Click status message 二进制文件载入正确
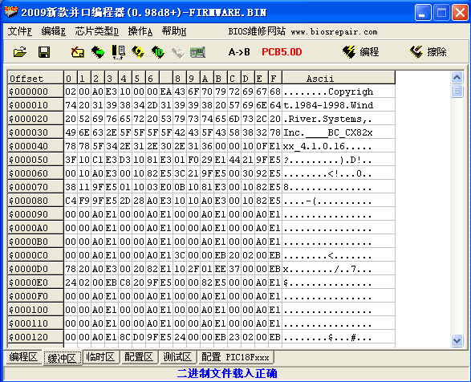Image resolution: width=471 pixels, height=382 pixels. pyautogui.click(x=227, y=373)
